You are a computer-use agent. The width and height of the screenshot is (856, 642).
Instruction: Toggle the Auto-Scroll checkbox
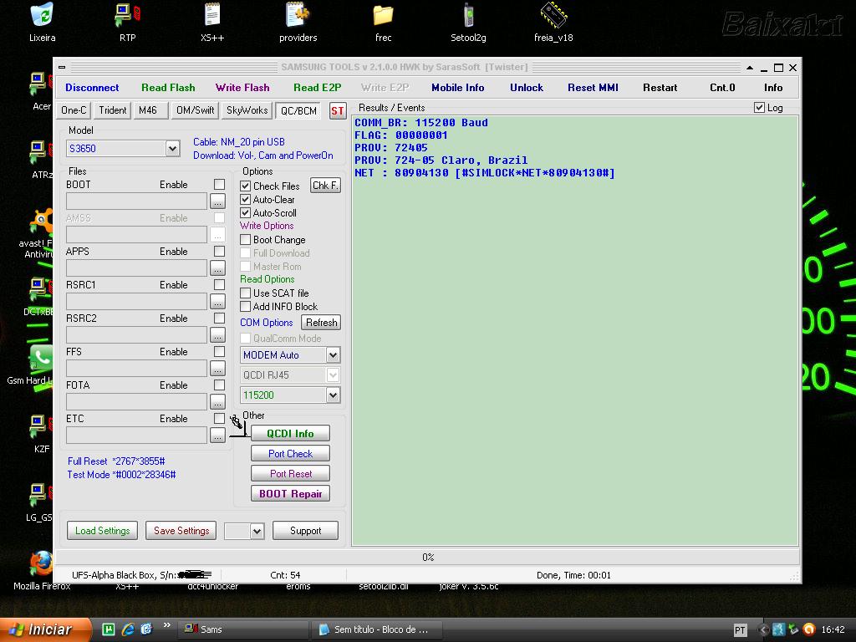246,213
